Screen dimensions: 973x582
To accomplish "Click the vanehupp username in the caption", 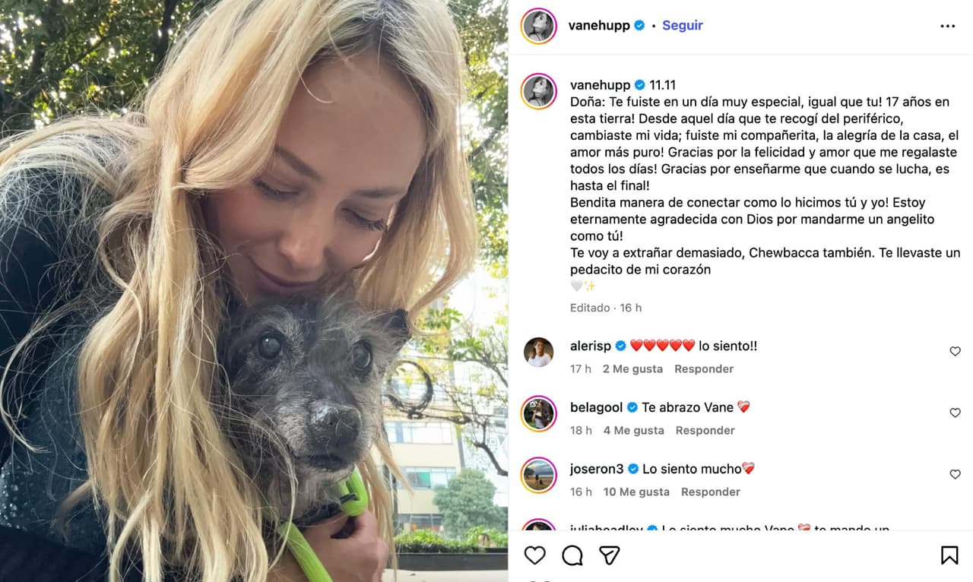I will pos(601,85).
